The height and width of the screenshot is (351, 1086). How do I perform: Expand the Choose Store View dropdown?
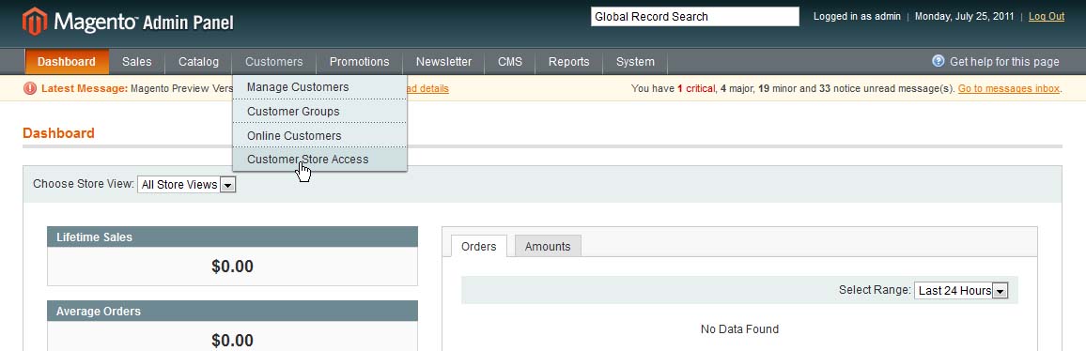[187, 185]
